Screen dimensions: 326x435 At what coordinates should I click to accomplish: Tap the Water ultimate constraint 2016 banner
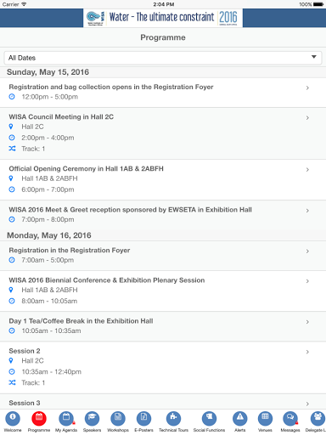pyautogui.click(x=163, y=18)
